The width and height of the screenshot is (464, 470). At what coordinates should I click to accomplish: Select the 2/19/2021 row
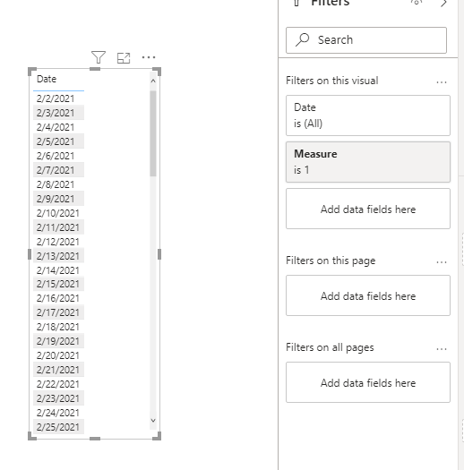pos(58,341)
